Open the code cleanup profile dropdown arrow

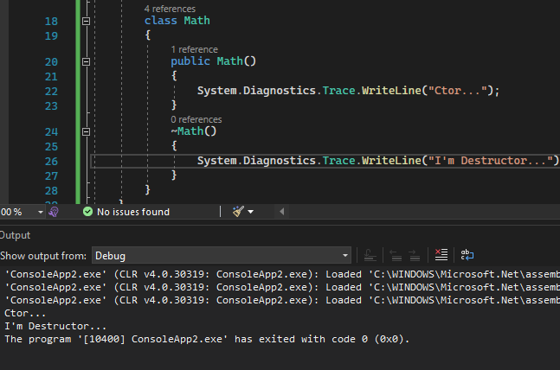point(251,212)
